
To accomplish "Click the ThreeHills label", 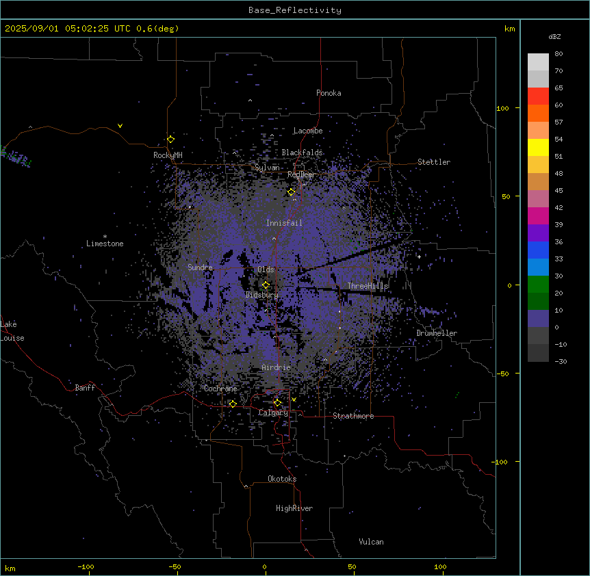I will pyautogui.click(x=368, y=286).
